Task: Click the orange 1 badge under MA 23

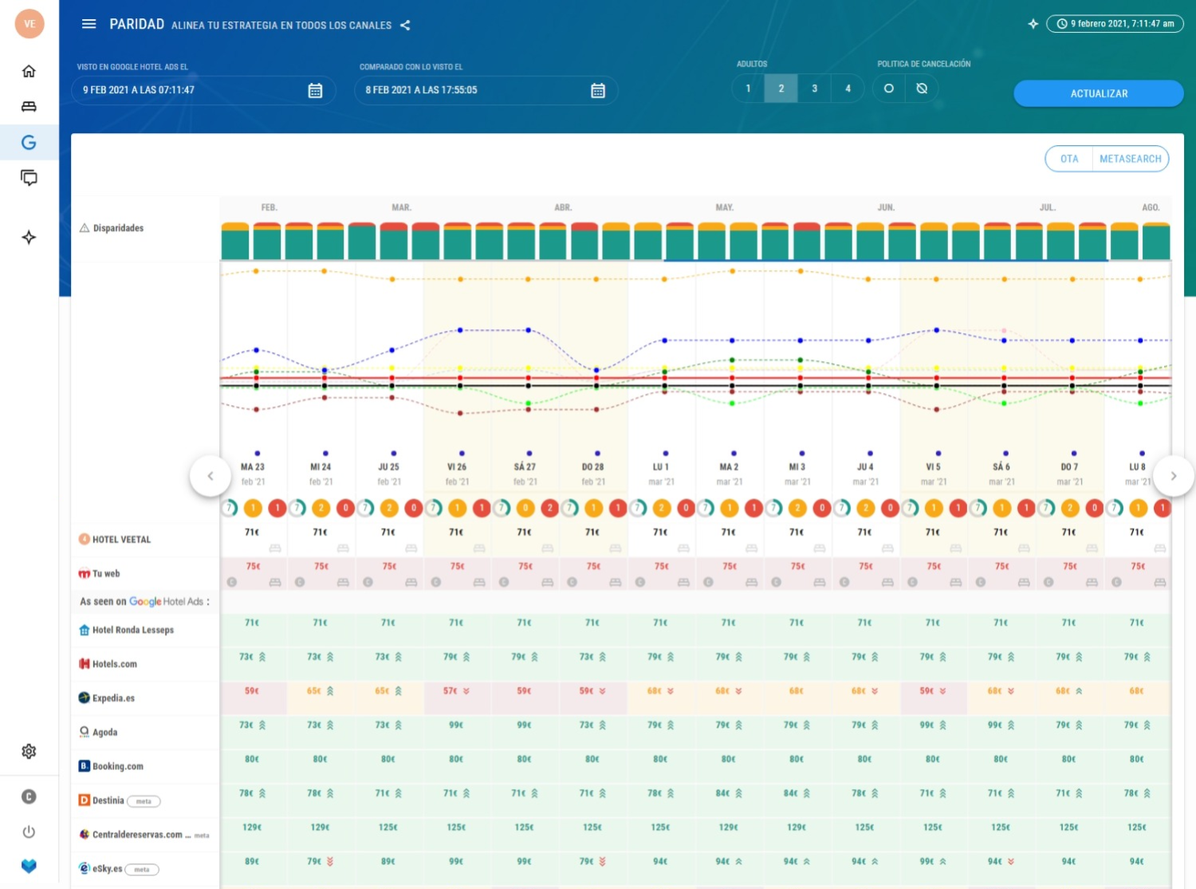Action: point(253,508)
